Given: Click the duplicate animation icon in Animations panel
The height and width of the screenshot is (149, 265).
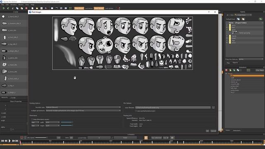Looking at the screenshot, I should [x=238, y=70].
